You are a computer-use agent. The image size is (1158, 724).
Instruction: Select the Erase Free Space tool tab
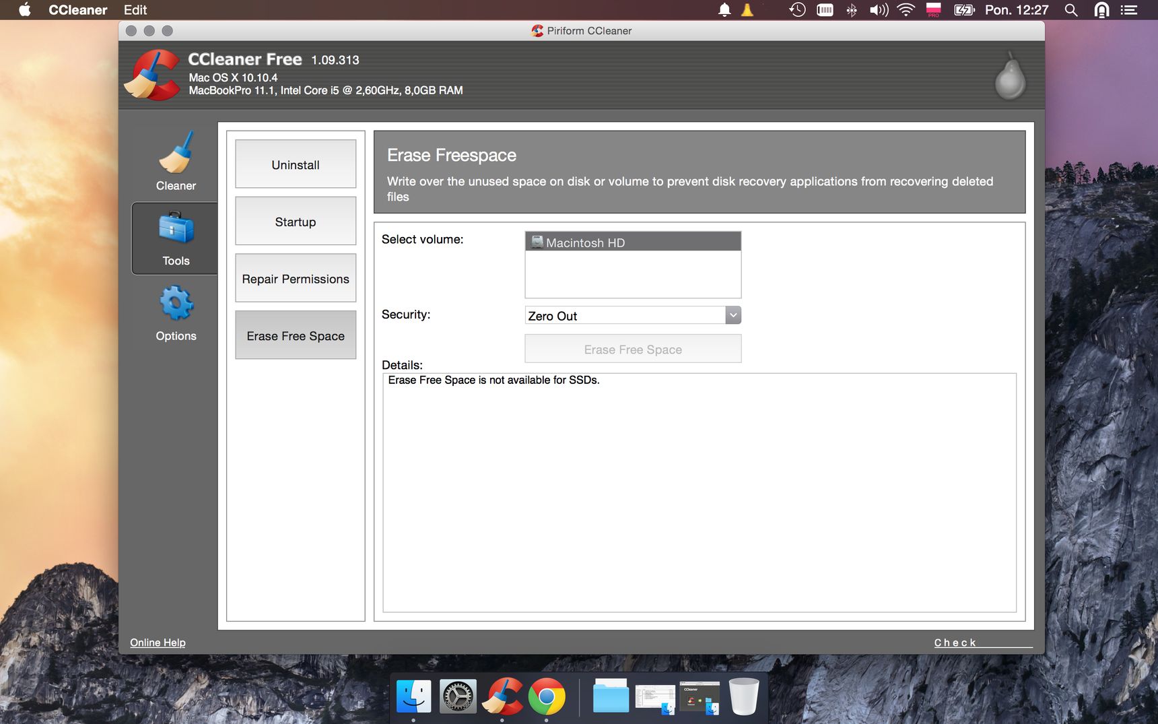coord(296,335)
